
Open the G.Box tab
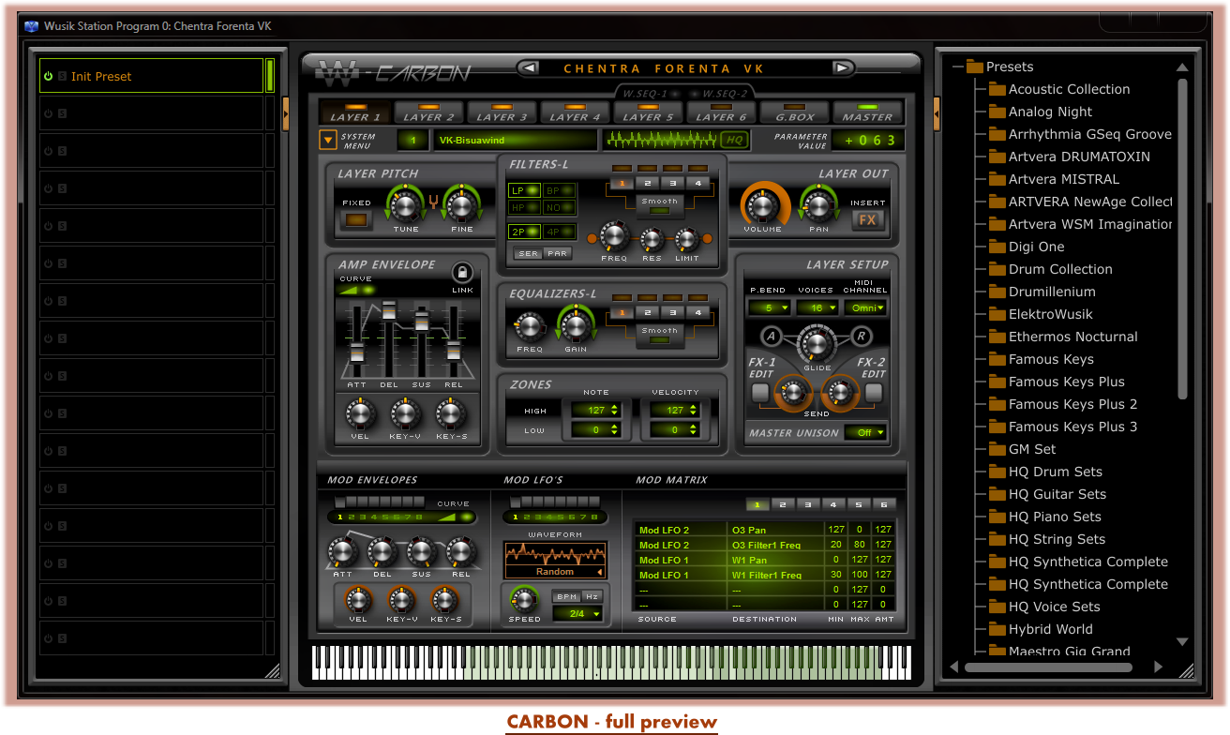[x=794, y=112]
